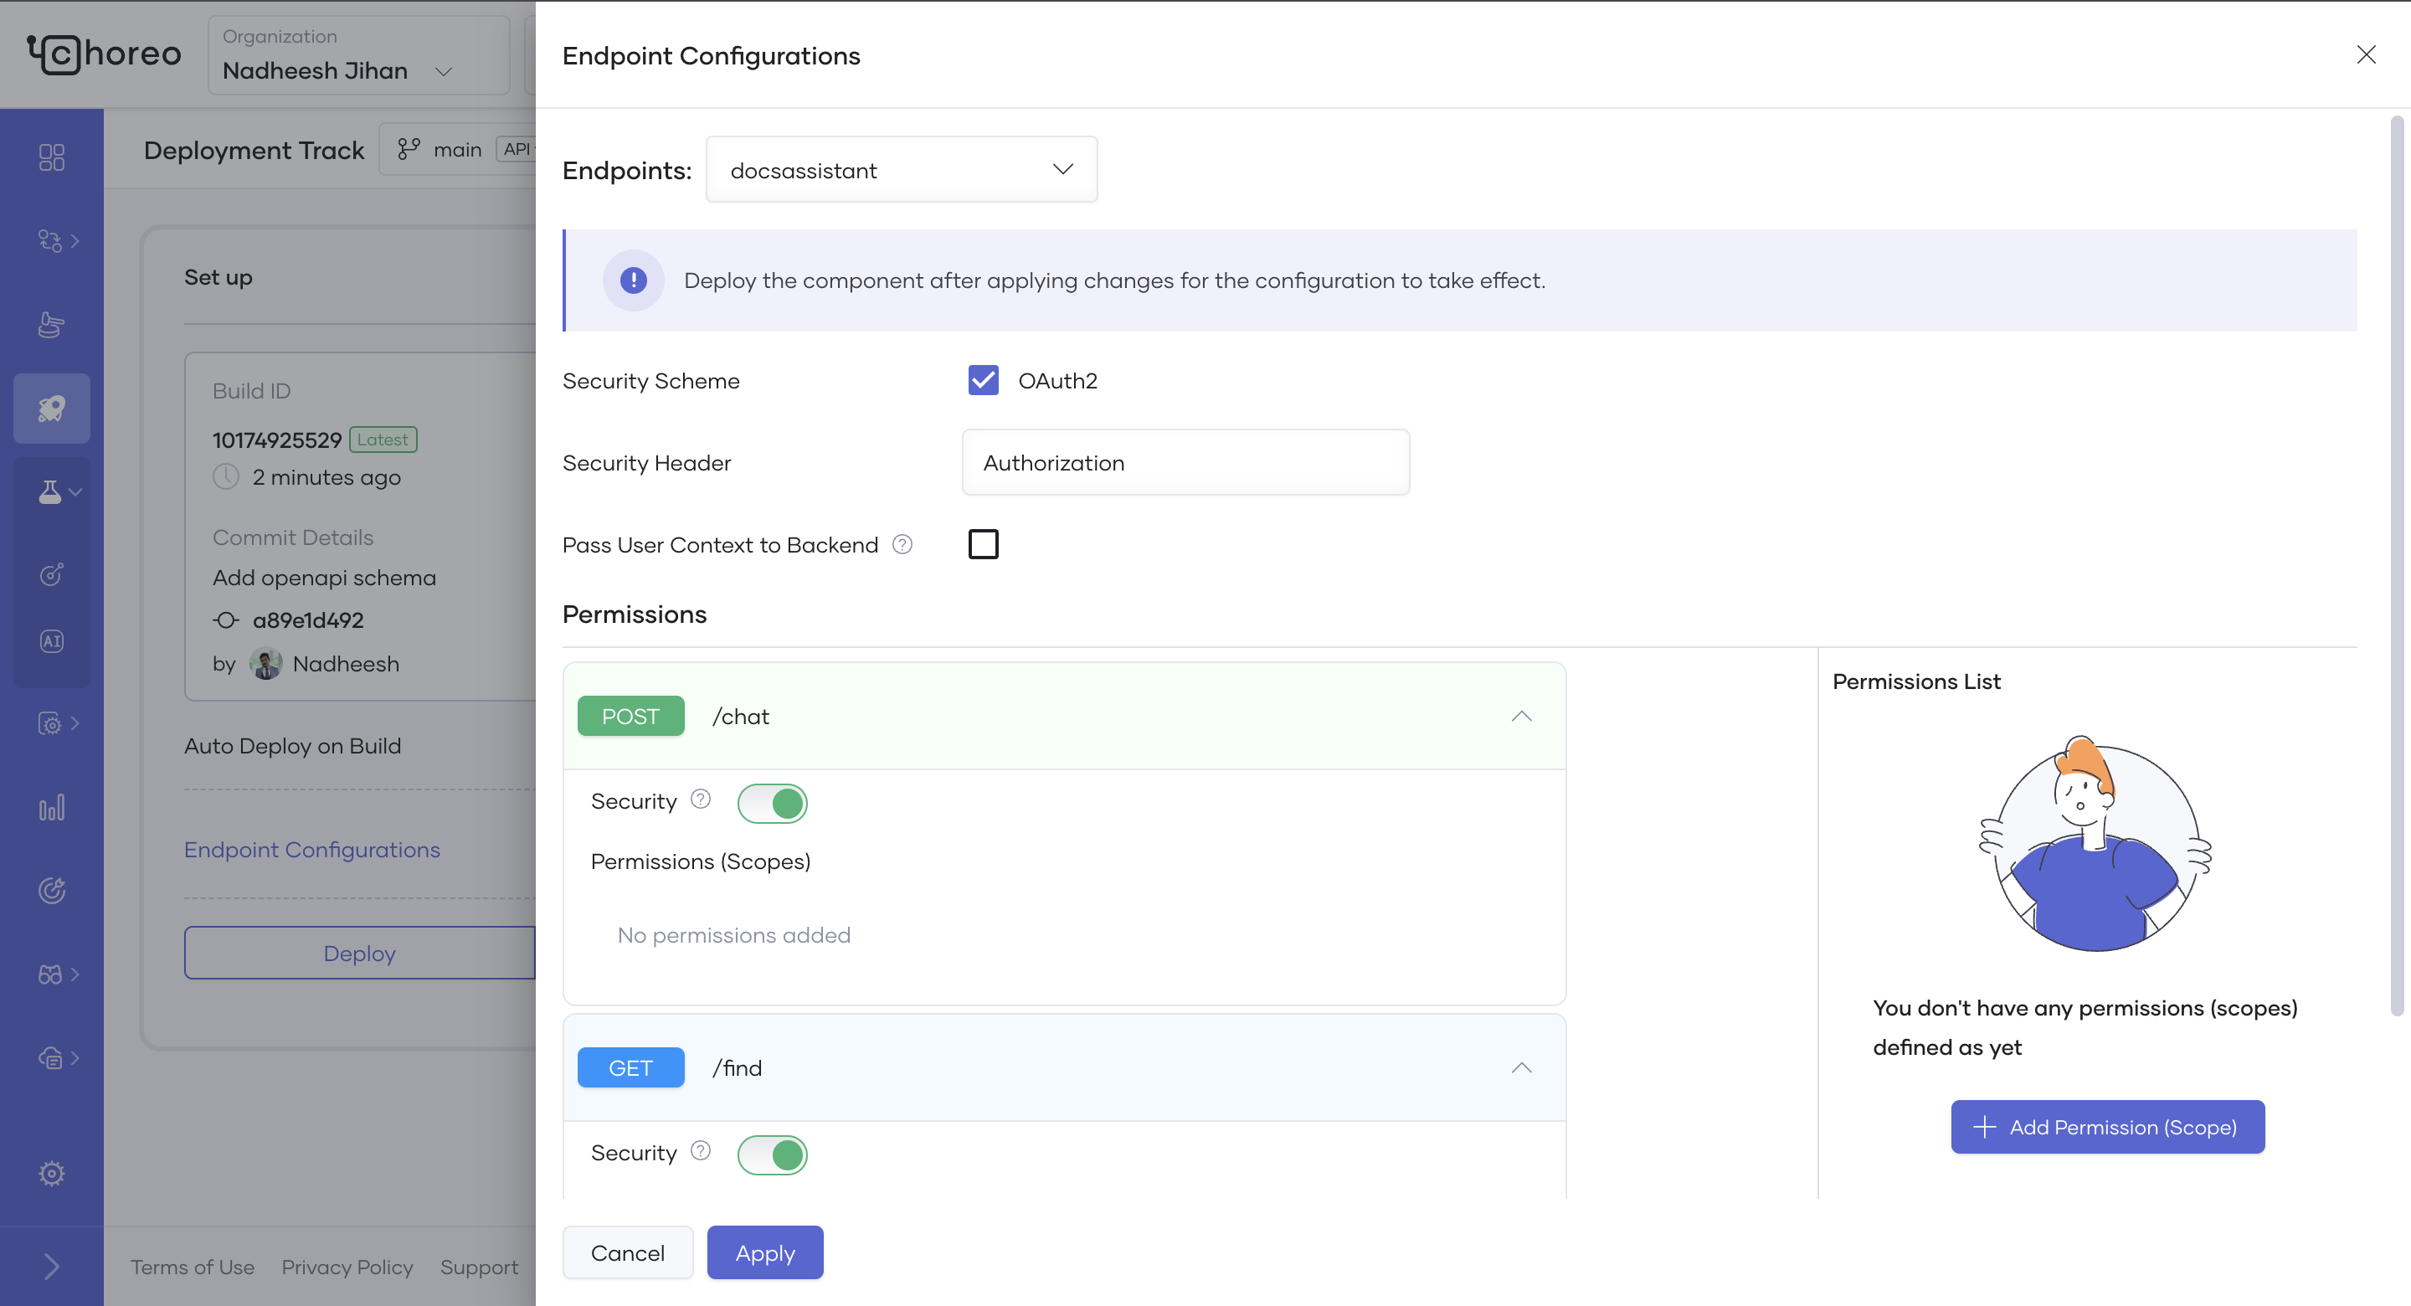Image resolution: width=2411 pixels, height=1306 pixels.
Task: Open the Support link
Action: coord(479,1267)
